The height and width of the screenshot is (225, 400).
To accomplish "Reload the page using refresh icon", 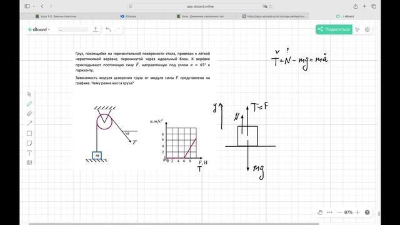I will click(x=270, y=6).
